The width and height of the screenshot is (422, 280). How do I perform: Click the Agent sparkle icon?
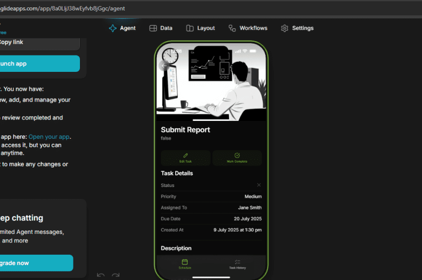[x=113, y=28]
